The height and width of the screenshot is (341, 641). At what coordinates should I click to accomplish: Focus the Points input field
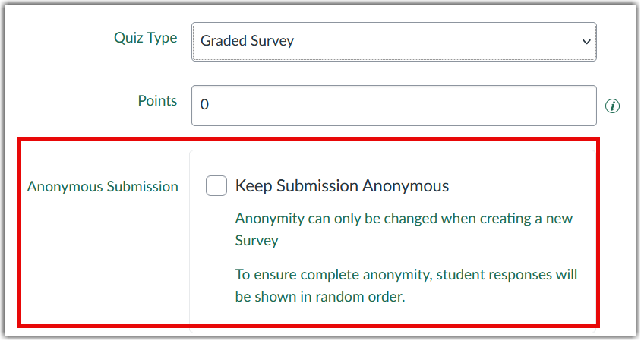pos(393,105)
